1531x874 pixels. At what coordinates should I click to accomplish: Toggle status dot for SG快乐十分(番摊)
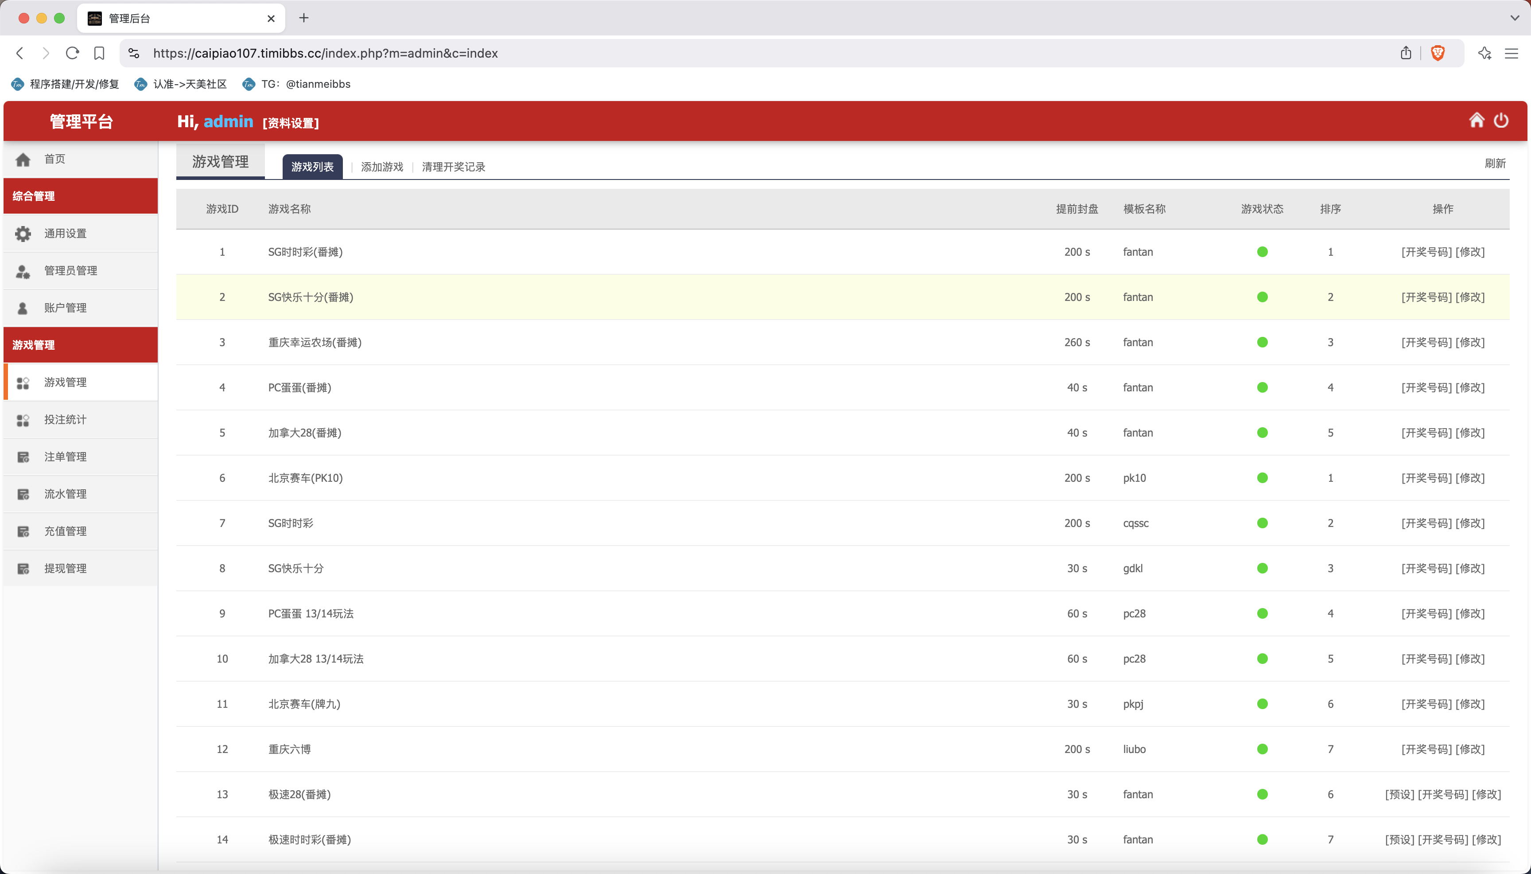(1262, 297)
